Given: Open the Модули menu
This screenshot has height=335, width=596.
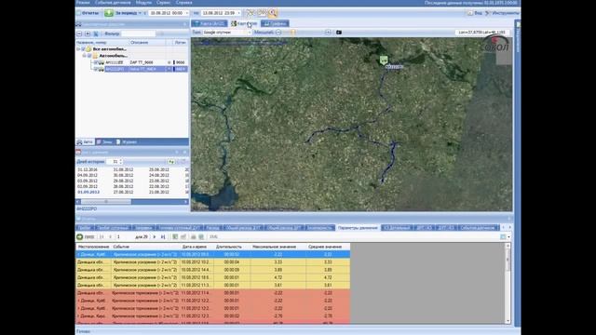Looking at the screenshot, I should (143, 3).
